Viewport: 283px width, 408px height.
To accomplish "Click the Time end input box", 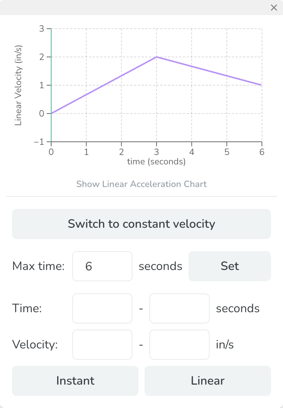I will click(x=179, y=308).
